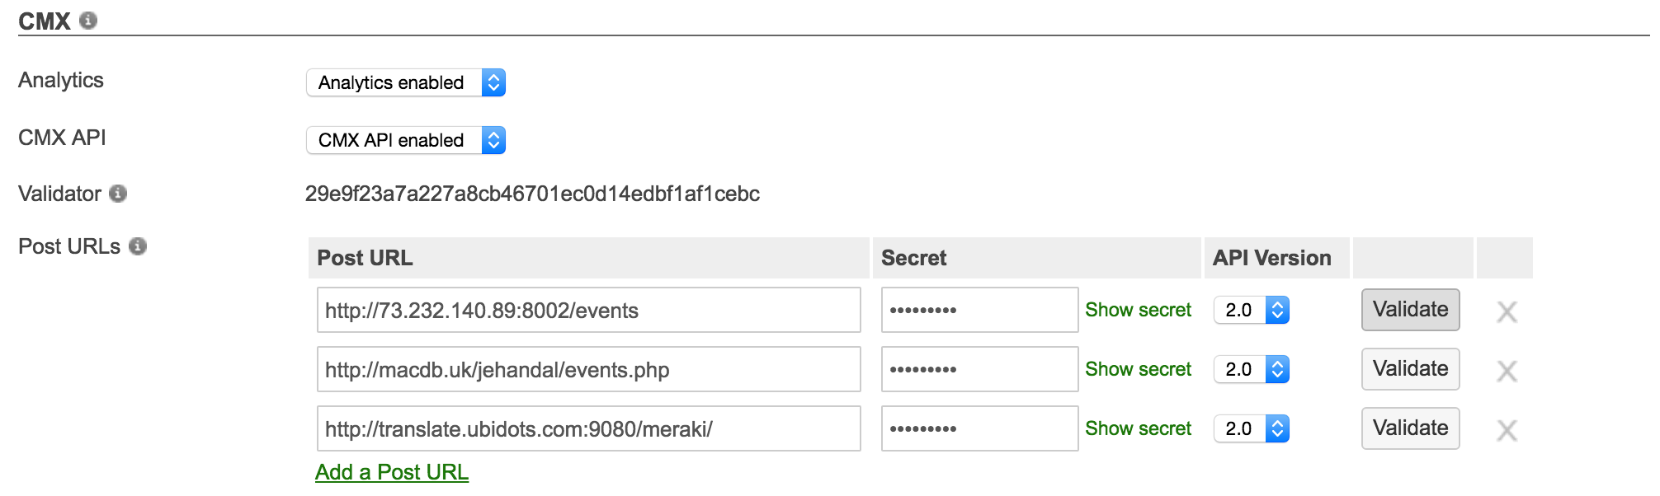1660x496 pixels.
Task: Show secret for the ubidots URL
Action: pyautogui.click(x=1138, y=428)
